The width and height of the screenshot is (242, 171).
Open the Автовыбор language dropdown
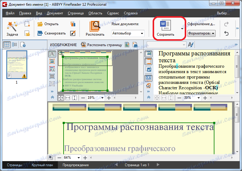[128, 33]
